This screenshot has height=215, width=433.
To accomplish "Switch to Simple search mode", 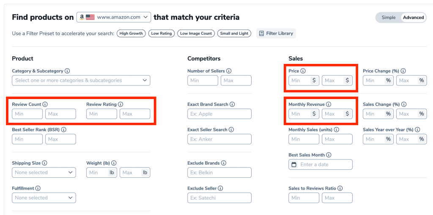I will (389, 17).
